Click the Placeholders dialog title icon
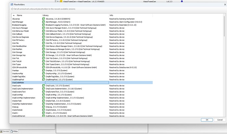This screenshot has height=134, width=227. coord(12,5)
